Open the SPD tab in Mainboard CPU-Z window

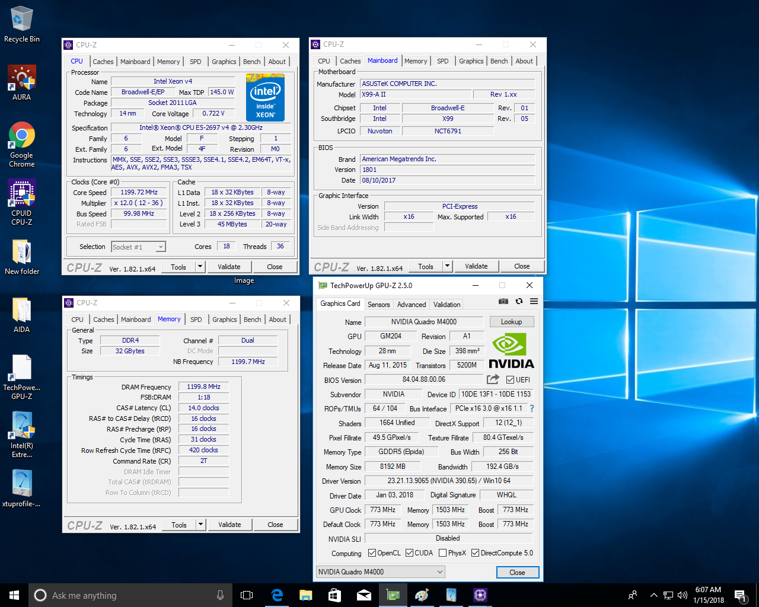point(443,61)
